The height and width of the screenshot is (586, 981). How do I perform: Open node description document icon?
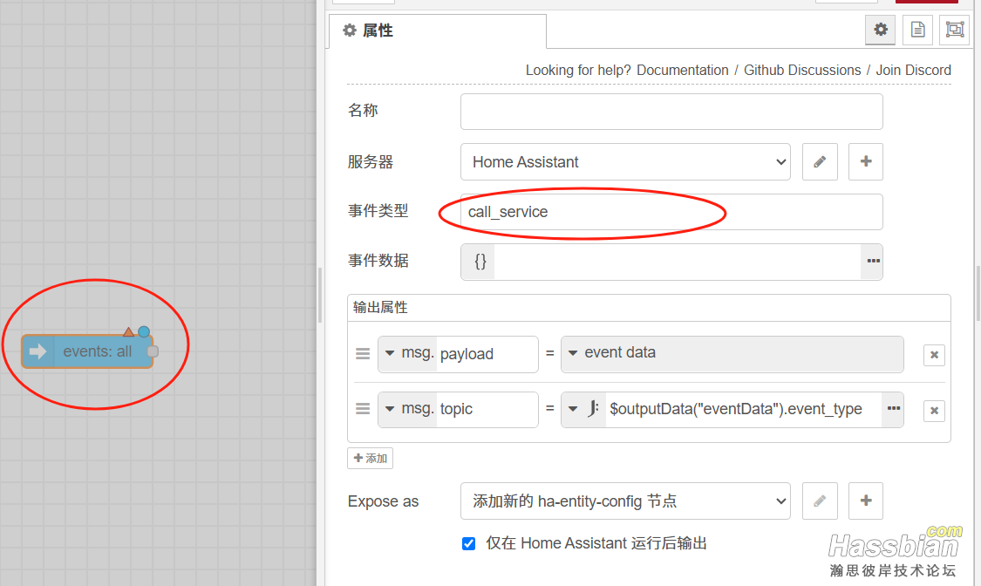[917, 30]
